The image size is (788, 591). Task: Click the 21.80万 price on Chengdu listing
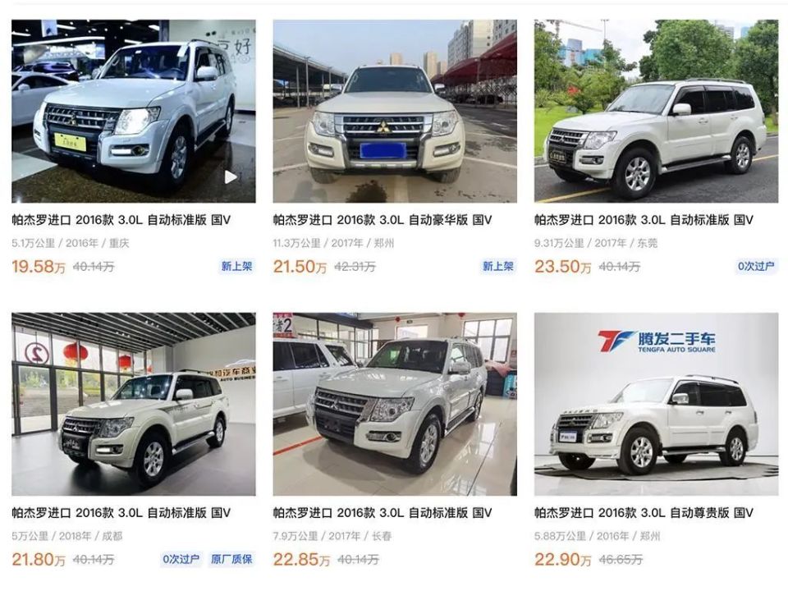pos(39,559)
